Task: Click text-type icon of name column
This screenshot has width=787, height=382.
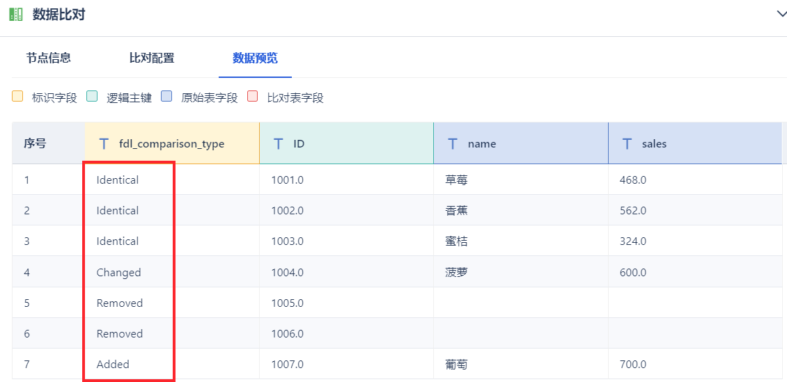Action: click(x=453, y=144)
